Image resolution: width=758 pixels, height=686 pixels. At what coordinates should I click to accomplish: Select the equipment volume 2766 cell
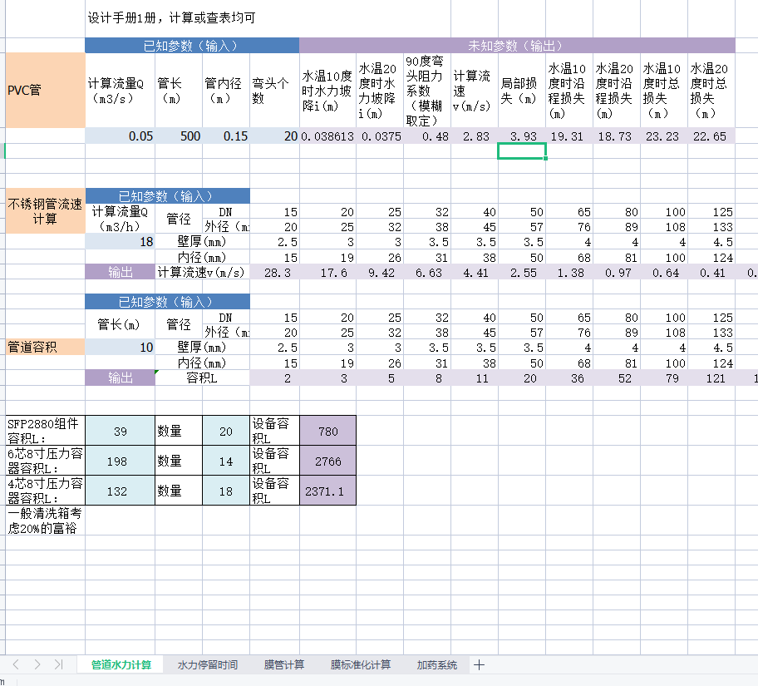(x=327, y=461)
